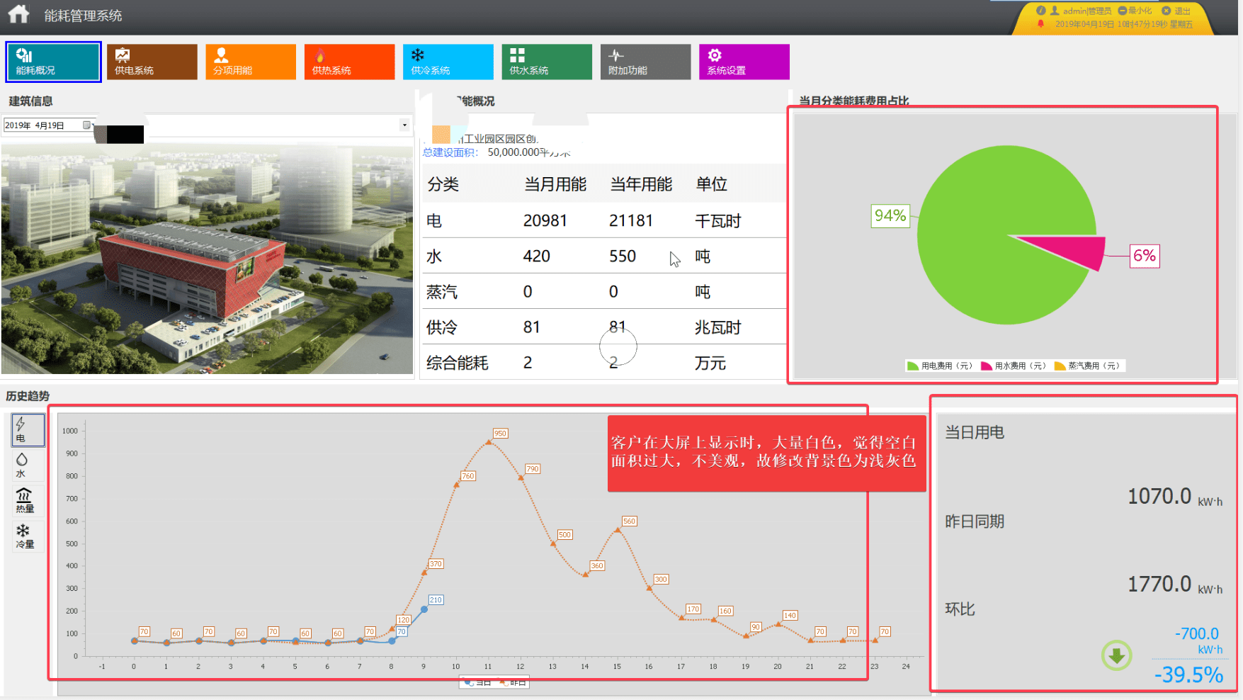
Task: Click the 950 peak data label
Action: click(500, 434)
